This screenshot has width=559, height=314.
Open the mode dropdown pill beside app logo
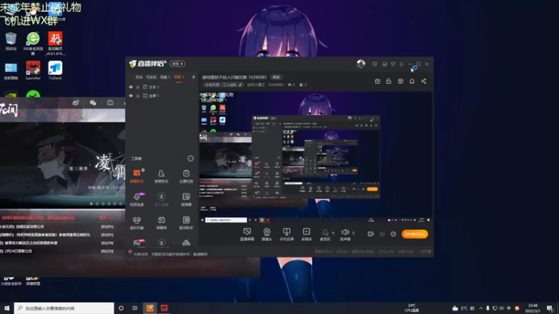(x=177, y=63)
